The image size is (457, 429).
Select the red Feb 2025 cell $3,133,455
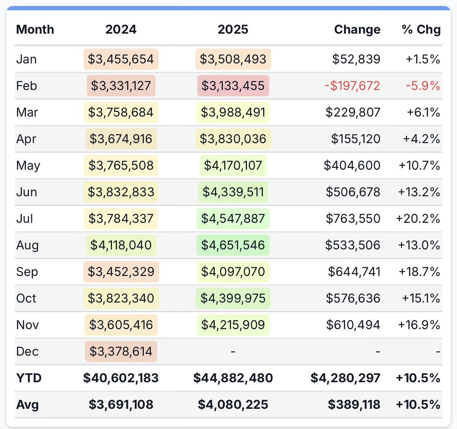point(233,86)
